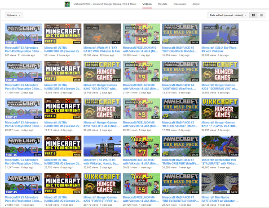Play the Hunger Games #236 thumbnail (20:40)
The image size is (269, 208).
[x=102, y=183]
